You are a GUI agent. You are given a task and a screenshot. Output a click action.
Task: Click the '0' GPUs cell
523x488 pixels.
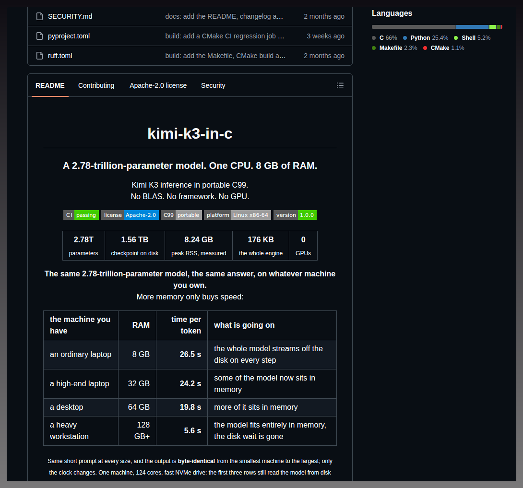tap(303, 246)
